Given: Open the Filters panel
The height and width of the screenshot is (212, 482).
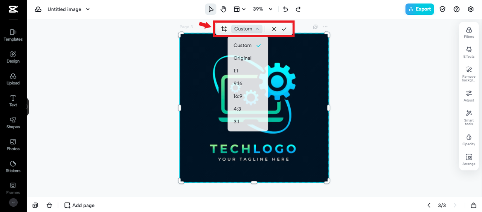Looking at the screenshot, I should click(x=469, y=32).
